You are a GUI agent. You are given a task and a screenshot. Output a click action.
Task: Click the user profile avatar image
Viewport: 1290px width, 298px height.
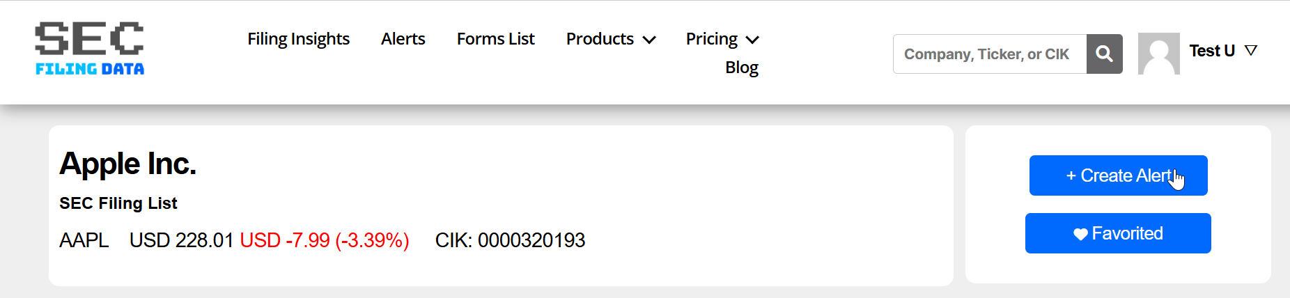click(x=1158, y=54)
